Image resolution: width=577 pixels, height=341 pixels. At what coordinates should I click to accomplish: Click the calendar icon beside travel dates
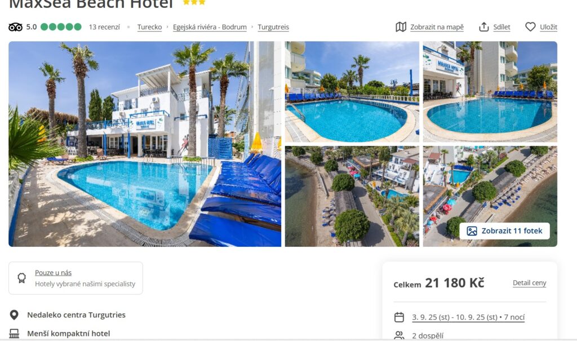coord(399,317)
